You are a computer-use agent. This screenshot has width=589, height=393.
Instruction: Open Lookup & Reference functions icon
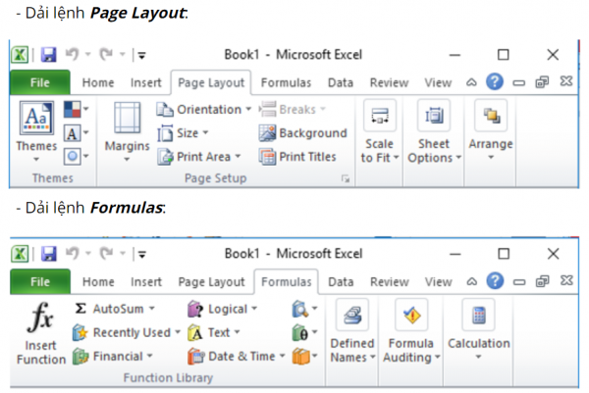coord(304,309)
